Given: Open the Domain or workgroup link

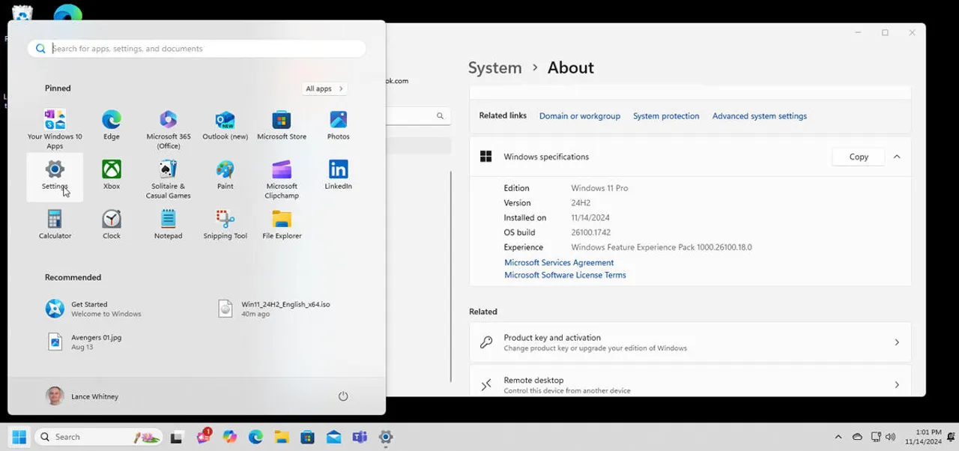Looking at the screenshot, I should [x=580, y=116].
